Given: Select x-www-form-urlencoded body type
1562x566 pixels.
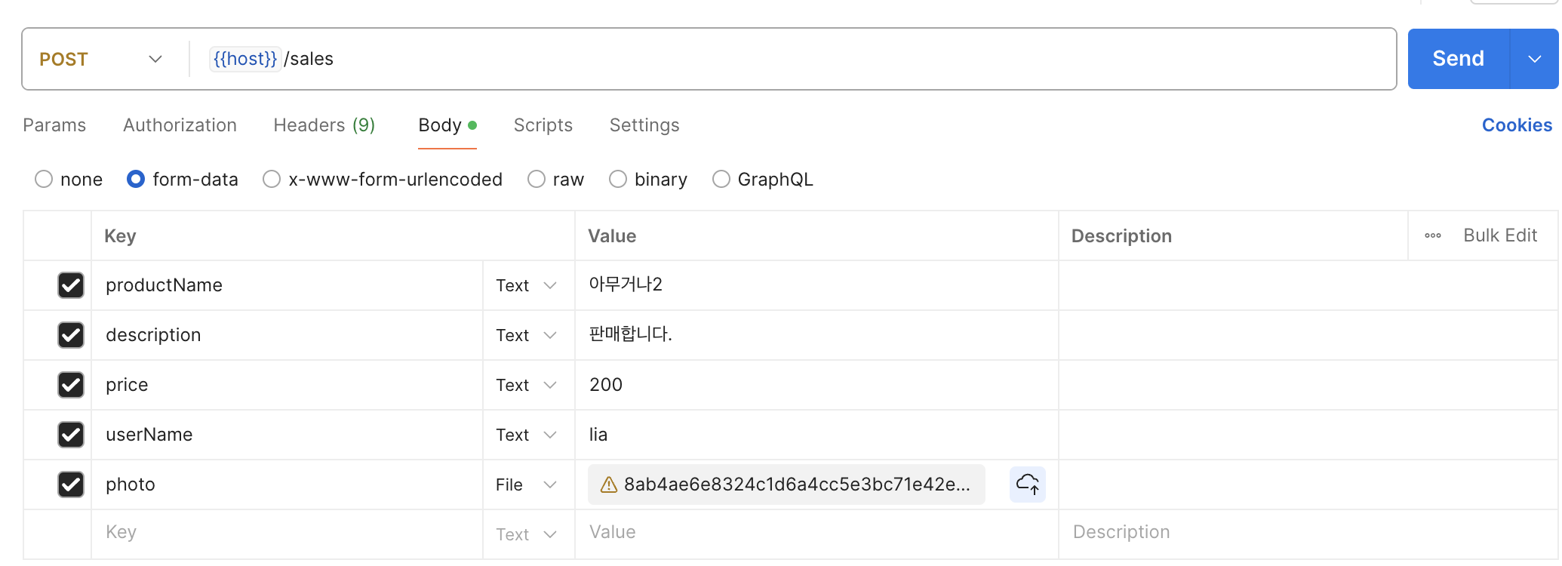Looking at the screenshot, I should 272,179.
